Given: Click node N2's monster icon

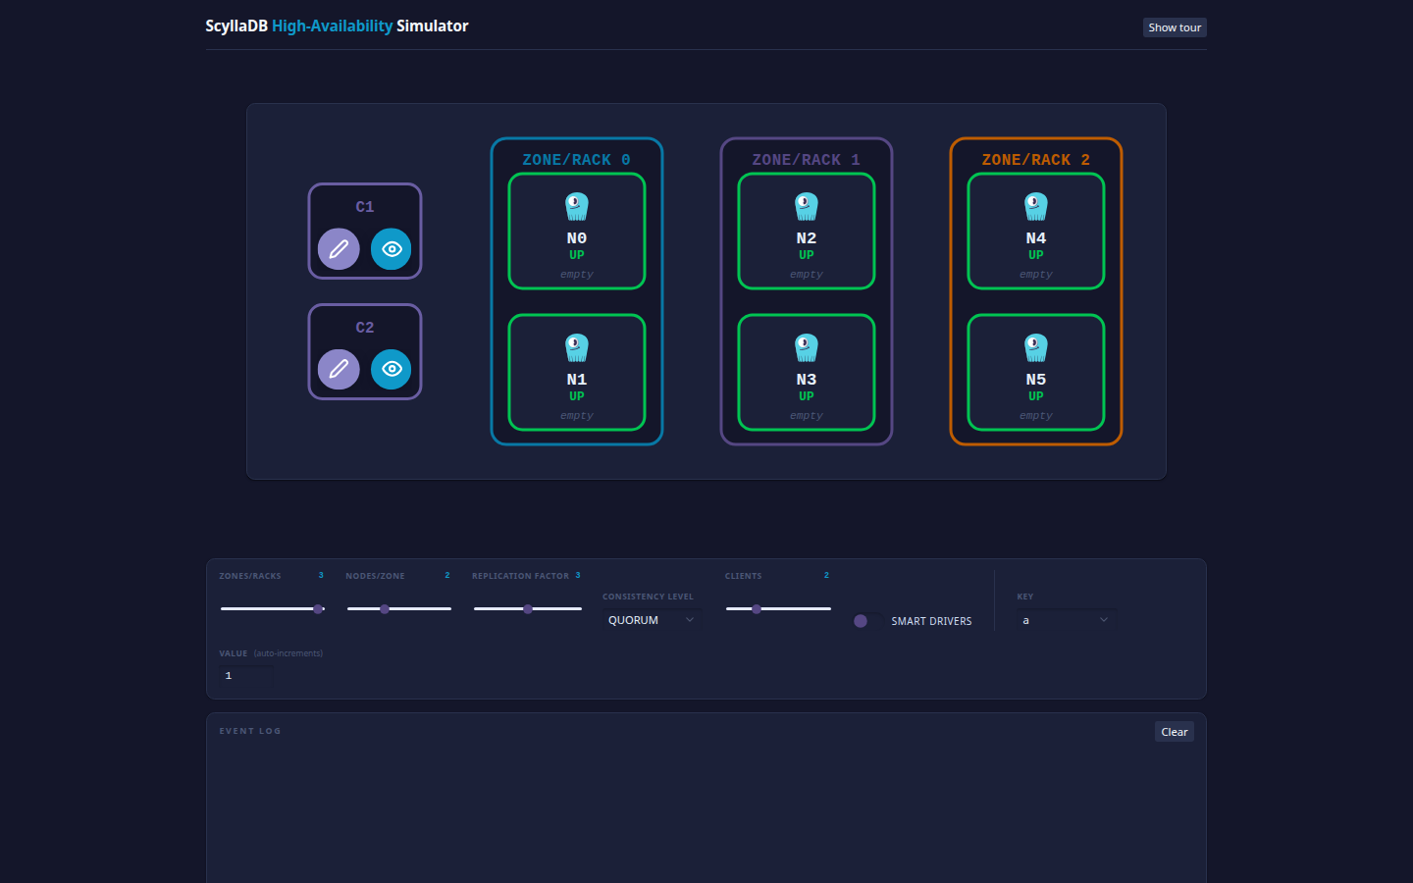Looking at the screenshot, I should click(807, 206).
